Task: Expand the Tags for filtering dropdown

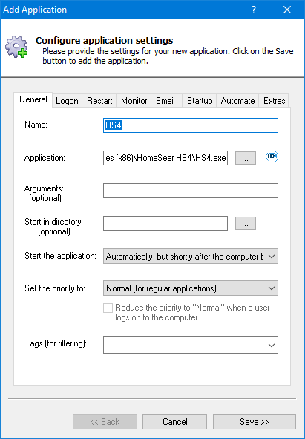Action: [x=191, y=345]
